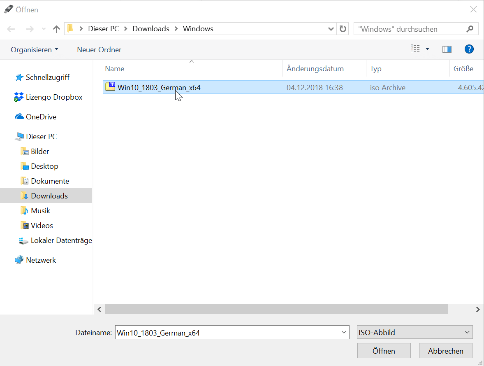
Task: Select Dieser PC in the navigation tree
Action: (42, 137)
